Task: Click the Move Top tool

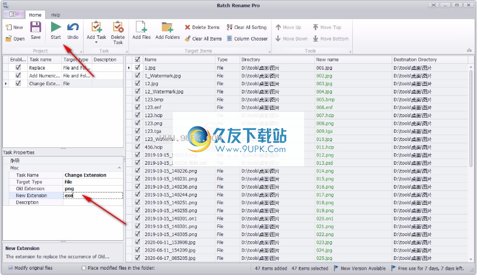Action: pyautogui.click(x=327, y=27)
